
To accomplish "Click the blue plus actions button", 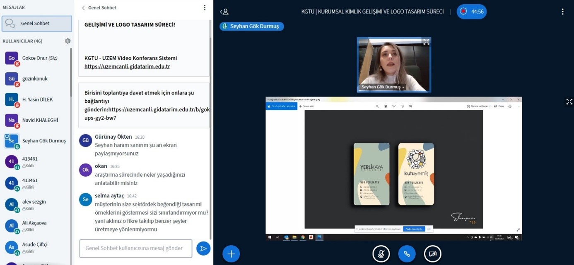I will click(231, 254).
